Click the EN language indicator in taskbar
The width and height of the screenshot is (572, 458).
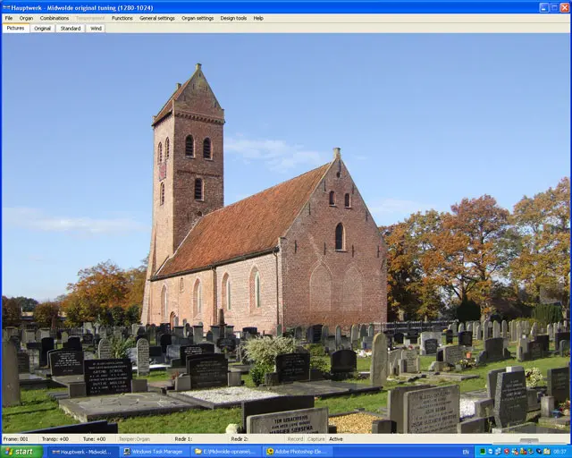click(465, 452)
